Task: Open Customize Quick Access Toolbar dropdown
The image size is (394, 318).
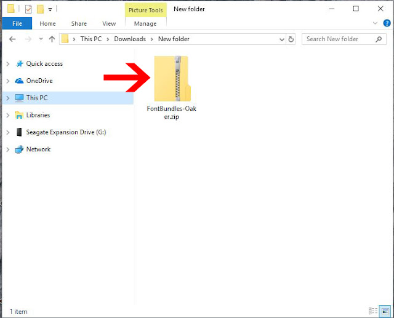Action: coord(50,10)
